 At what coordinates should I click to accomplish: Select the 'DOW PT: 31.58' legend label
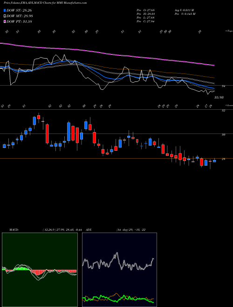(19, 22)
